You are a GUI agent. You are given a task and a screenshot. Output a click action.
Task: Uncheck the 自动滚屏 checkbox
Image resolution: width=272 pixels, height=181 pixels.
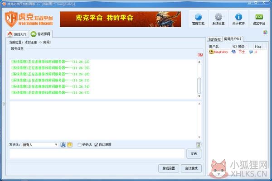(96, 145)
